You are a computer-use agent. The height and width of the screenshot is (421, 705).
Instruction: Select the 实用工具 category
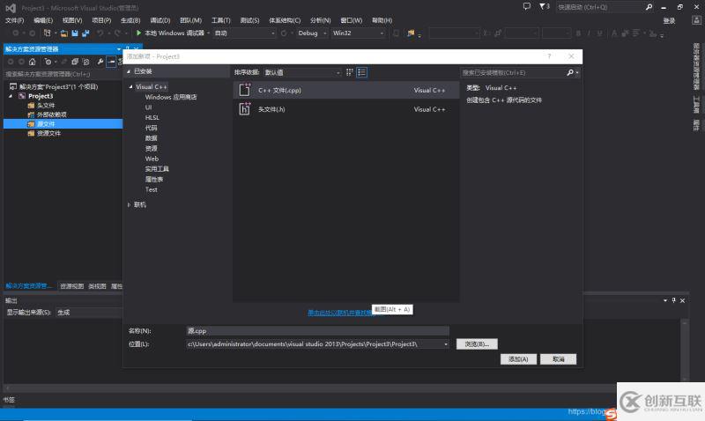(157, 169)
